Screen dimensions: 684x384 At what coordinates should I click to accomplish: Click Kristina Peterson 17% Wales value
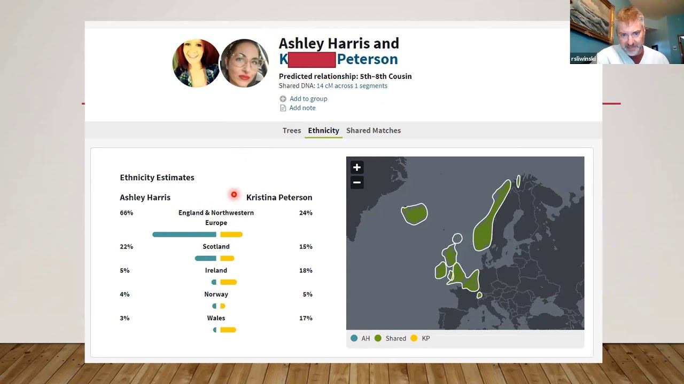pyautogui.click(x=306, y=318)
